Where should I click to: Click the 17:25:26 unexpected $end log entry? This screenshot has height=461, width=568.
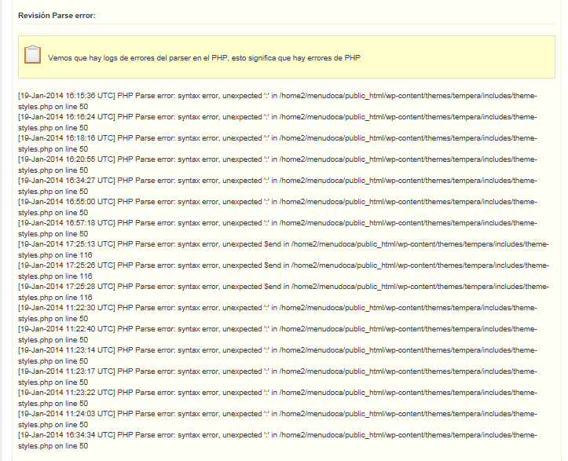pyautogui.click(x=284, y=270)
